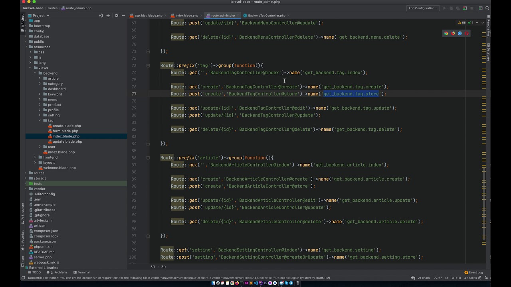
Task: Expand the article folder
Action: point(40,79)
